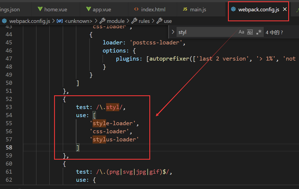
Task: Click the wrench icon before rules
Action: [134, 21]
